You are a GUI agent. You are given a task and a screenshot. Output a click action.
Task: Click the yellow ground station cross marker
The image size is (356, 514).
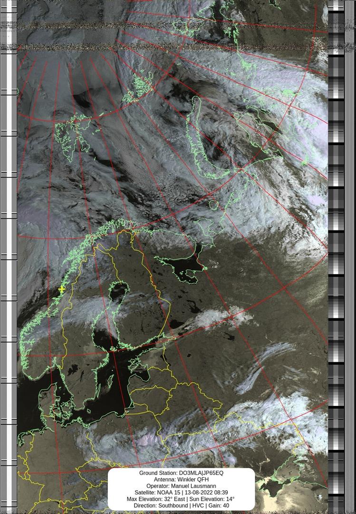[x=62, y=289]
